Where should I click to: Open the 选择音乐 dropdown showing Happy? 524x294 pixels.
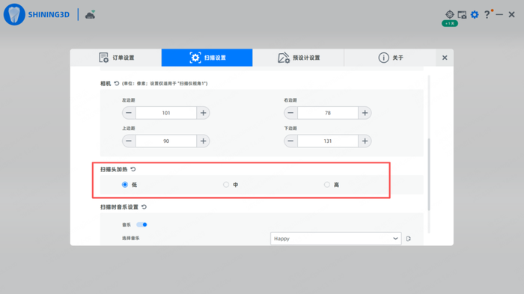pyautogui.click(x=335, y=239)
